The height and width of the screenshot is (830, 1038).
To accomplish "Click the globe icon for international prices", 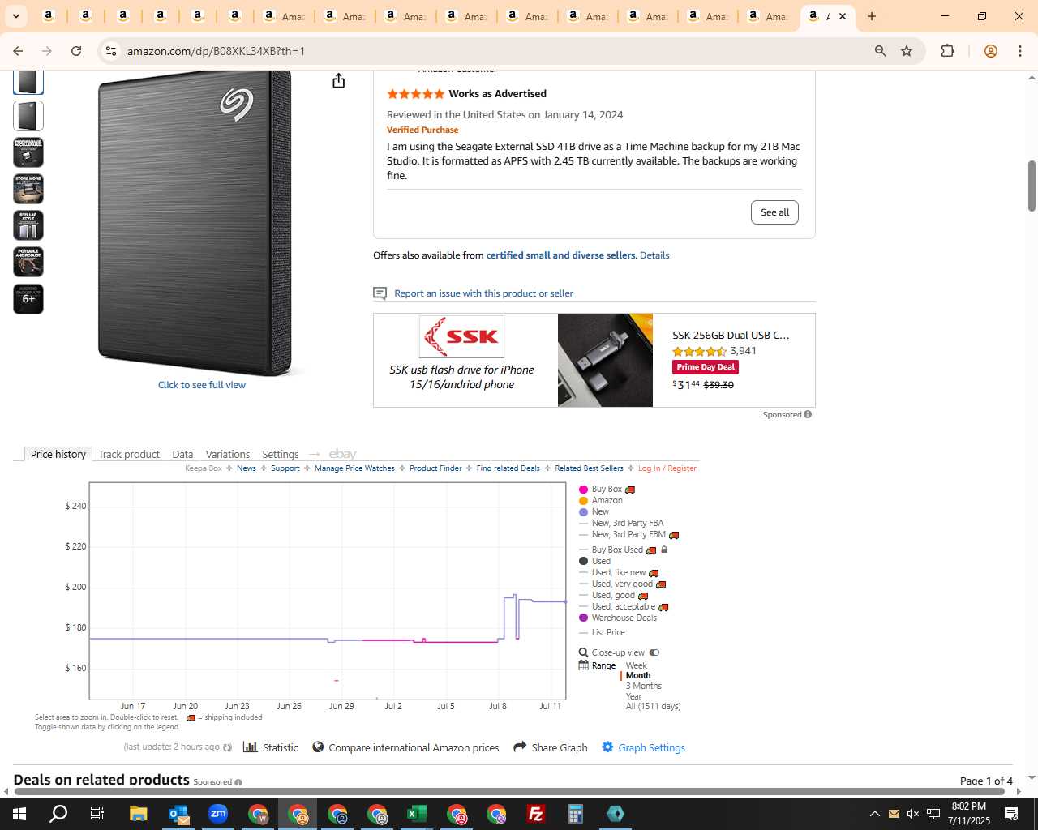I will (x=318, y=747).
